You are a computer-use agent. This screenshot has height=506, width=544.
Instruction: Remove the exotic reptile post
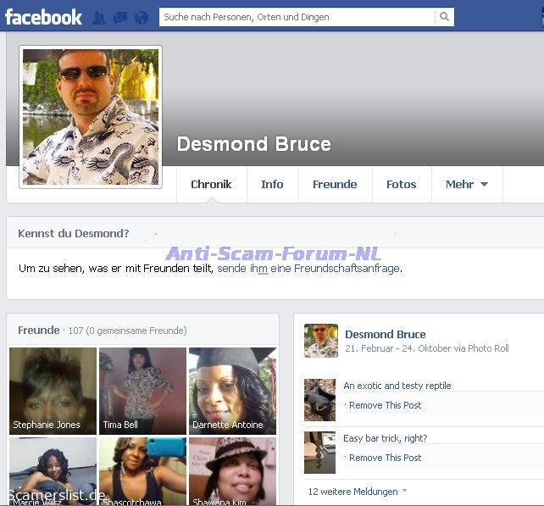coord(385,405)
